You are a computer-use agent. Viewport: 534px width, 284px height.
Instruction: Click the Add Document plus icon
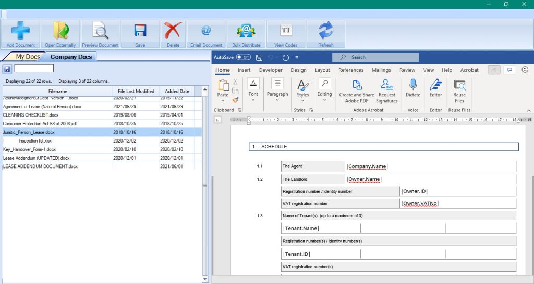pyautogui.click(x=21, y=31)
